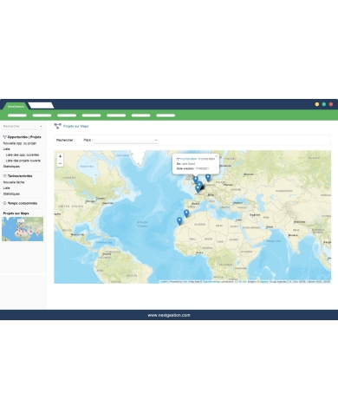The height and width of the screenshot is (420, 338).
Task: Select the map marker over the United Kingdom
Action: (x=196, y=180)
